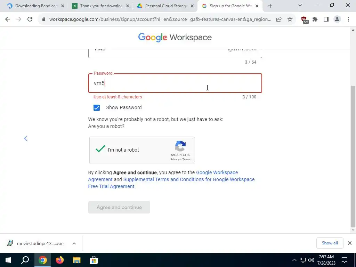Click 'Use at least 8 characters' message
Image resolution: width=356 pixels, height=267 pixels.
[118, 97]
